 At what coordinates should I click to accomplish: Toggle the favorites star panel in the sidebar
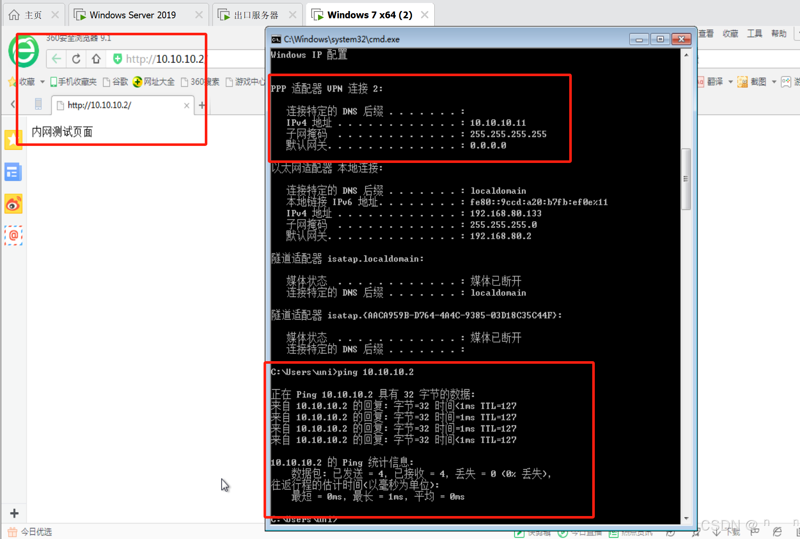coord(13,140)
